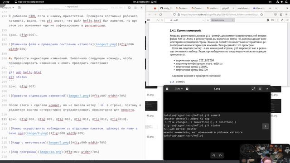Rotate image counter-clockwise in viewer
Image resolution: width=290 pixels, height=163 pixels.
[x=213, y=155]
